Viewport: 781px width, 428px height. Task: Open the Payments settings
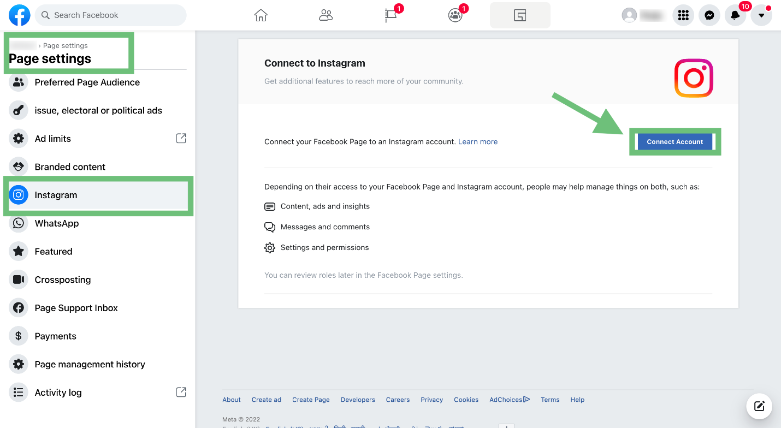coord(98,336)
